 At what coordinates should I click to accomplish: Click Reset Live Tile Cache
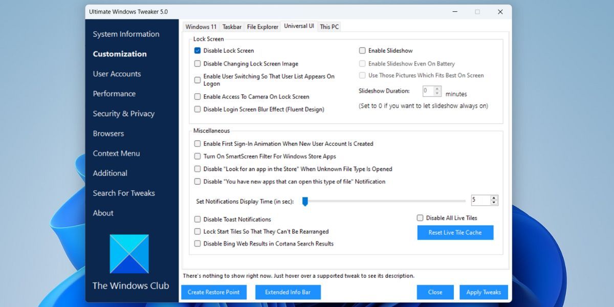point(455,232)
